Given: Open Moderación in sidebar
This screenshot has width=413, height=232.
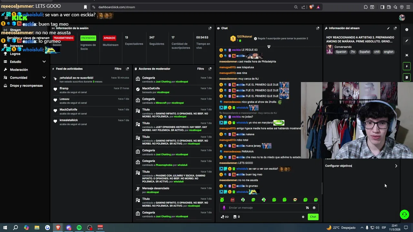Looking at the screenshot, I should pyautogui.click(x=19, y=70).
